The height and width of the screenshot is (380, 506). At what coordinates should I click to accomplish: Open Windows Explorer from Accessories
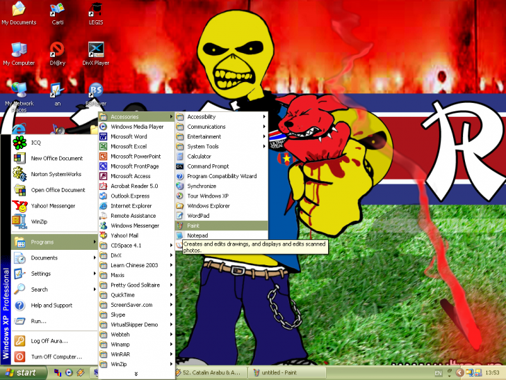click(x=221, y=206)
